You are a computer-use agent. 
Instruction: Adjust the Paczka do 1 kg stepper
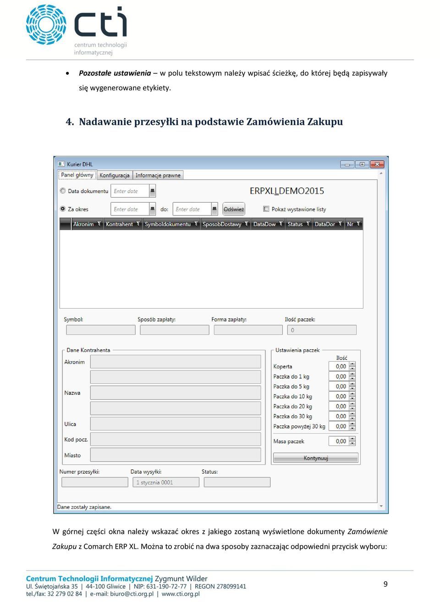click(x=352, y=376)
